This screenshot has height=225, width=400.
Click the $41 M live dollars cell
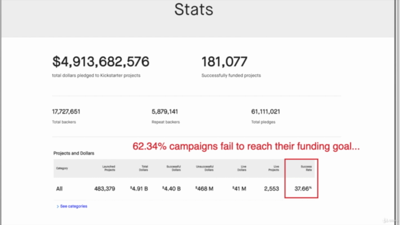click(239, 189)
